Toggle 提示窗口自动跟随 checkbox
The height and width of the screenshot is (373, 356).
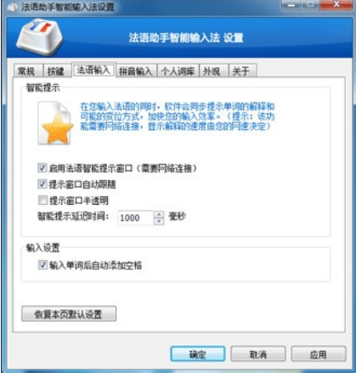[42, 184]
